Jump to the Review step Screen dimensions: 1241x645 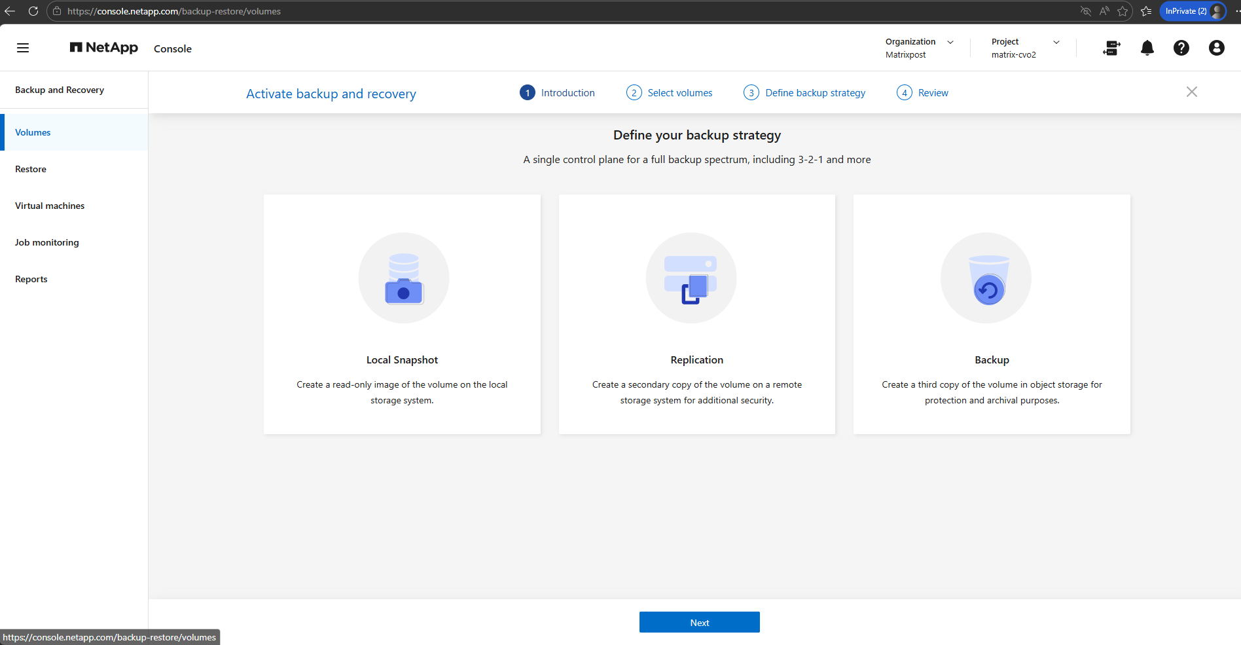923,93
